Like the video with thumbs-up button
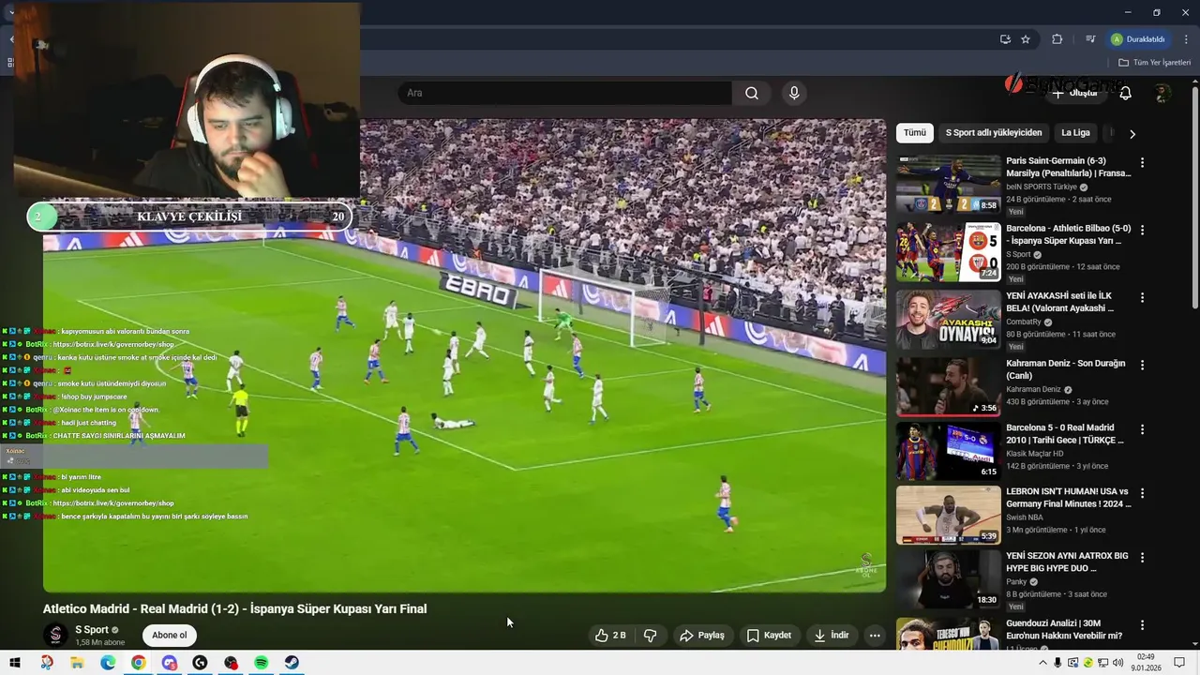1200x675 pixels. [609, 636]
